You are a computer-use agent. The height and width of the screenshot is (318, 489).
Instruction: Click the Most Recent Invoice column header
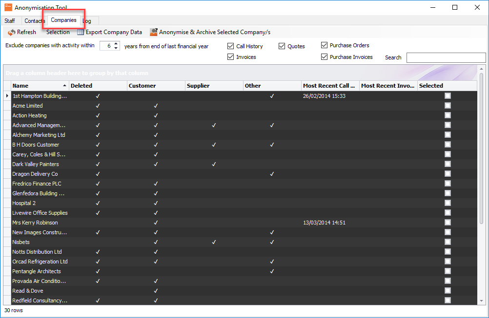click(x=388, y=86)
